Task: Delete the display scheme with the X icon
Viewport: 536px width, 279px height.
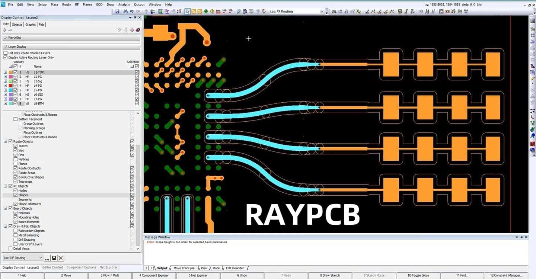Action: pyautogui.click(x=61, y=258)
